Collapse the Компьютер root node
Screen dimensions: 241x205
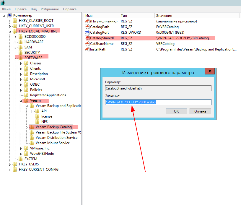pyautogui.click(x=4, y=16)
